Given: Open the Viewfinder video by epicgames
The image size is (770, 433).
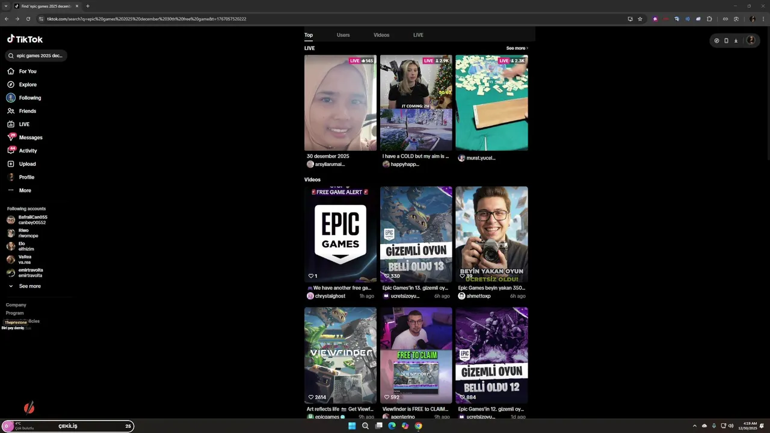Looking at the screenshot, I should [x=340, y=355].
